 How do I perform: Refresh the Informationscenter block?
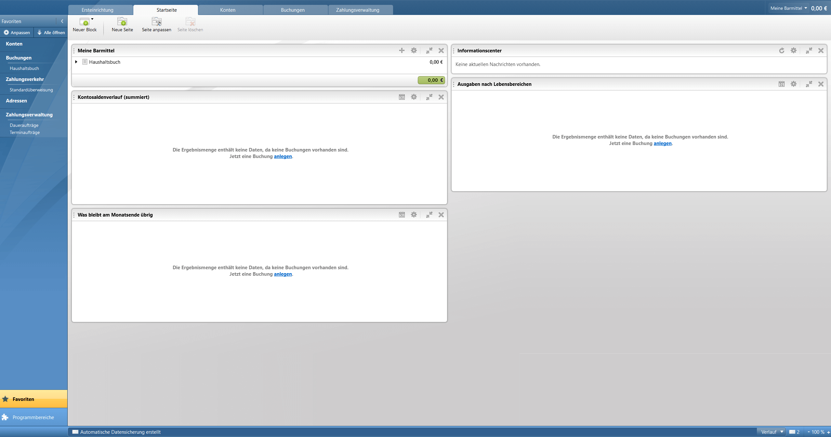coord(782,50)
